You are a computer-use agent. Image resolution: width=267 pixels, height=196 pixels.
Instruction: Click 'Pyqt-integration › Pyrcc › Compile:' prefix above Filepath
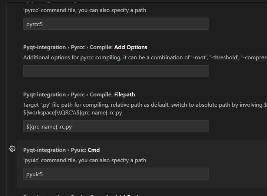68,95
